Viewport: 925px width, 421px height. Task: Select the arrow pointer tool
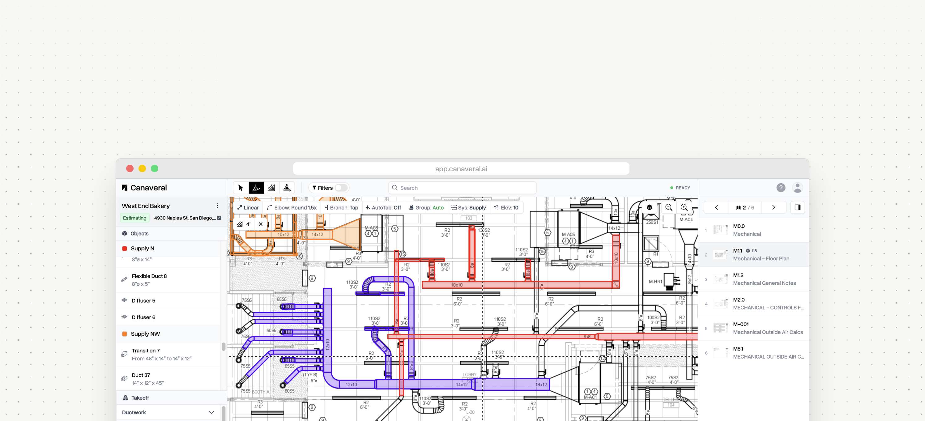click(x=241, y=188)
